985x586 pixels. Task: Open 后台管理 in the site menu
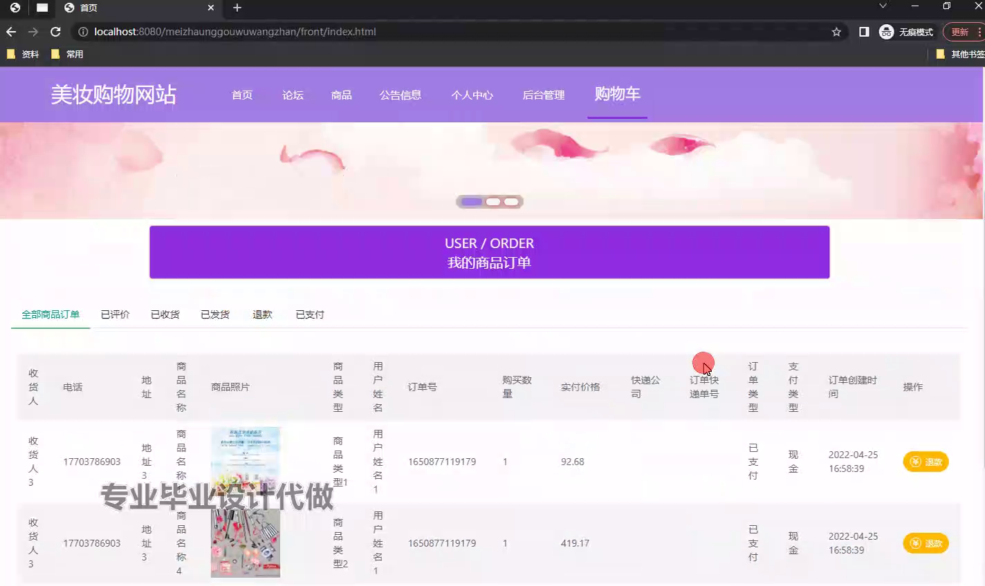[x=544, y=95]
